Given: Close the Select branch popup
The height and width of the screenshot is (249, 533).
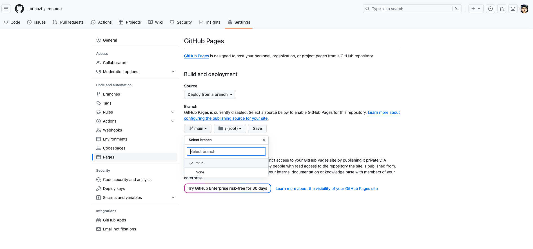Looking at the screenshot, I should point(264,140).
